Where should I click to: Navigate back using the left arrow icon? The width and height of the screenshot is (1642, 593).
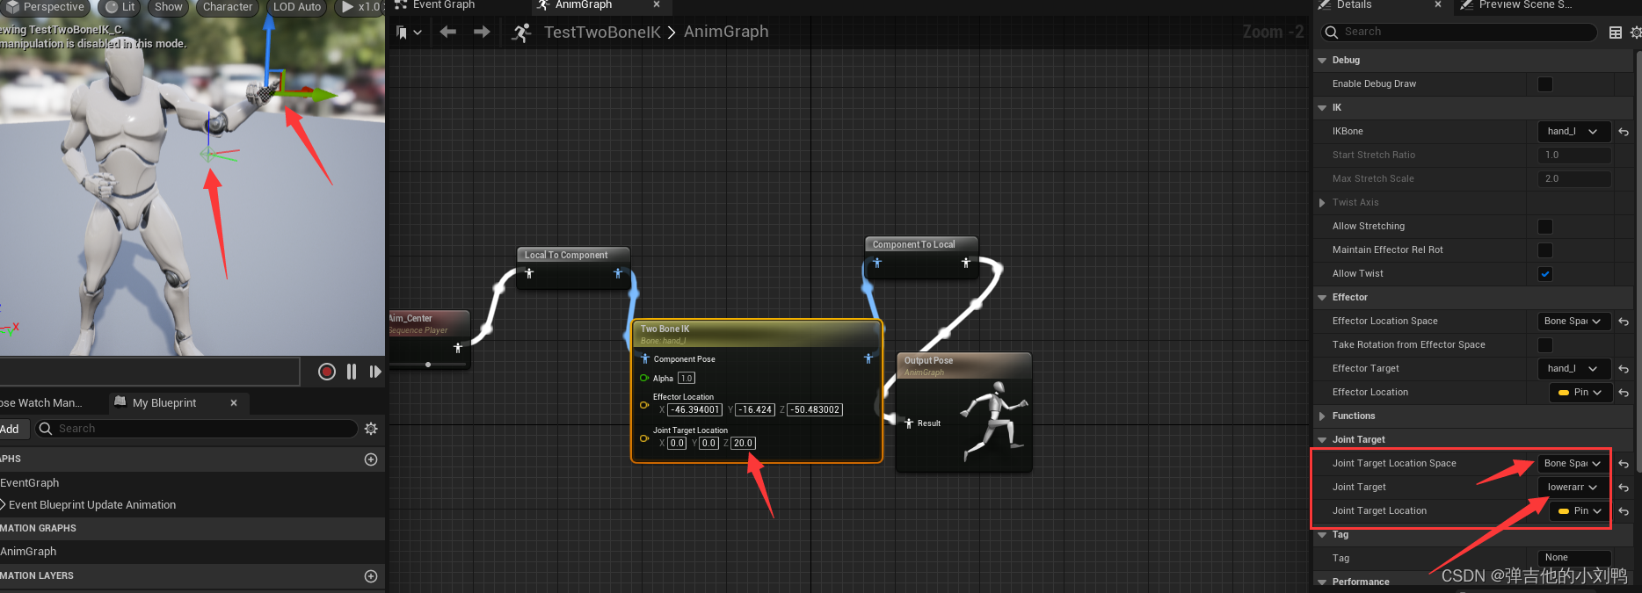click(x=448, y=33)
